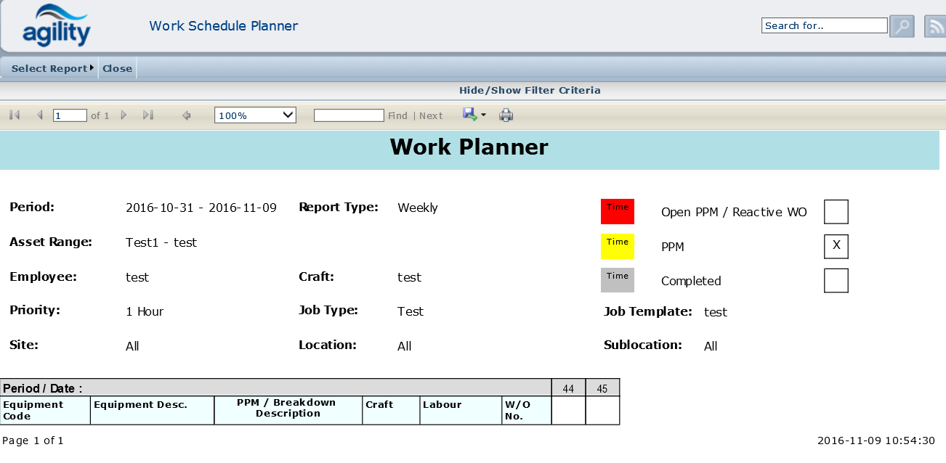Open the RSS feed icon
This screenshot has height=463, width=946.
pos(934,26)
